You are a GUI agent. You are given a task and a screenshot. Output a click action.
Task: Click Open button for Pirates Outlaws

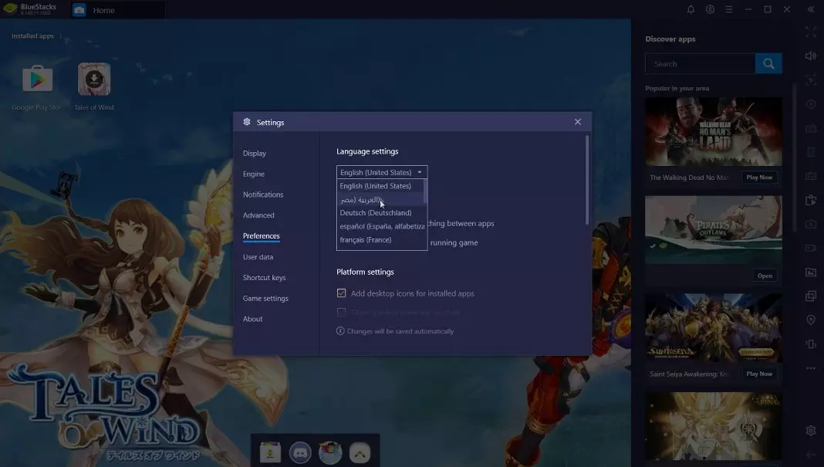pos(765,276)
